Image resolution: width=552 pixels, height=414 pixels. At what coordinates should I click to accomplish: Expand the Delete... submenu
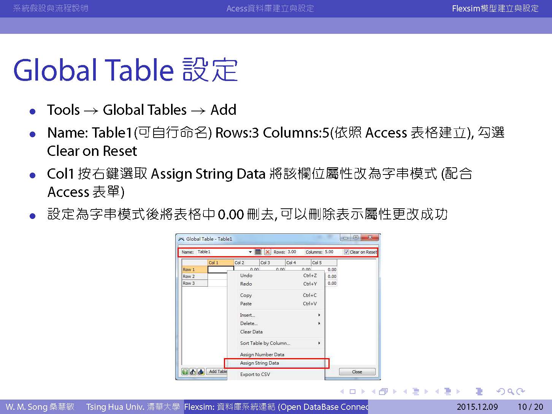pos(280,324)
